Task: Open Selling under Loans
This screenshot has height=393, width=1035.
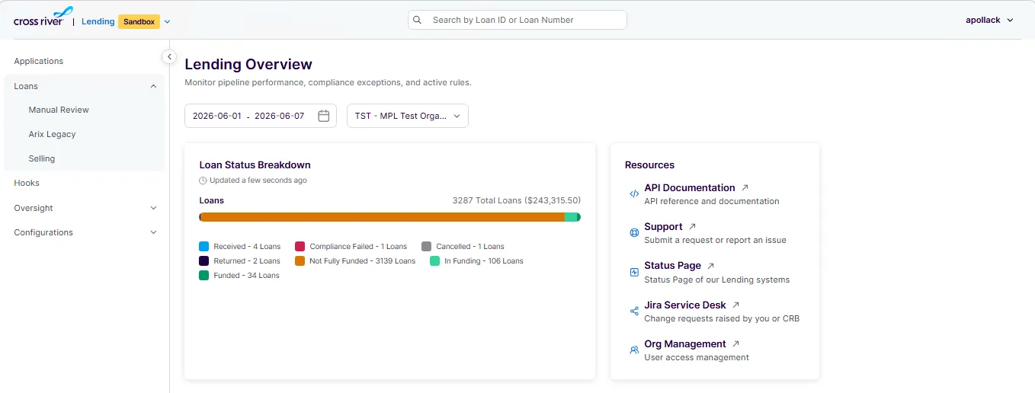Action: click(x=42, y=158)
